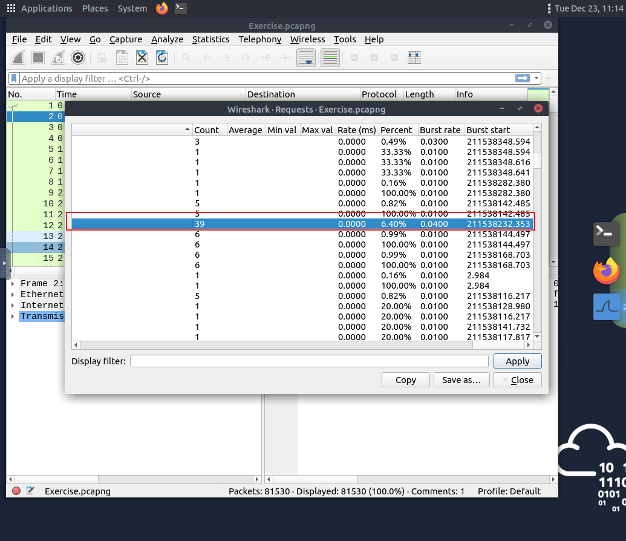Click the Apply button in Requests dialog
Screen dimensions: 626x541
click(517, 361)
